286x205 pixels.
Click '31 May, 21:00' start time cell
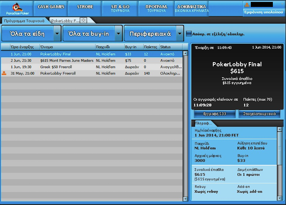pos(22,73)
